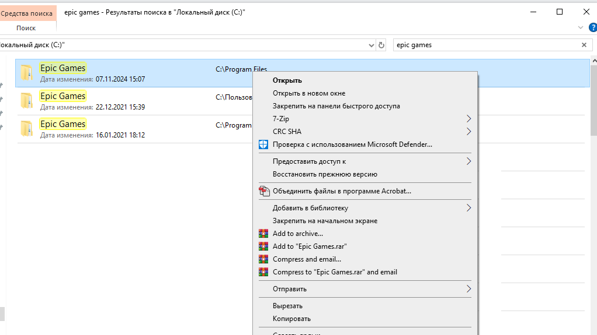Click WinRAR icon beside Add to archive
The width and height of the screenshot is (597, 335).
pyautogui.click(x=263, y=233)
